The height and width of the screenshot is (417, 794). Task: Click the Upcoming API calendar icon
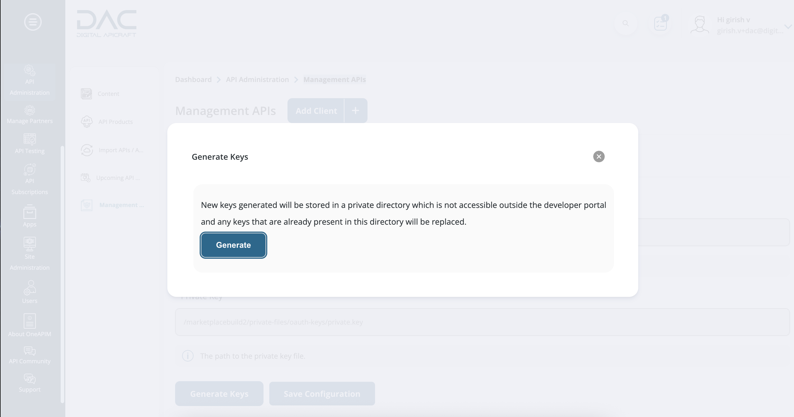(85, 178)
